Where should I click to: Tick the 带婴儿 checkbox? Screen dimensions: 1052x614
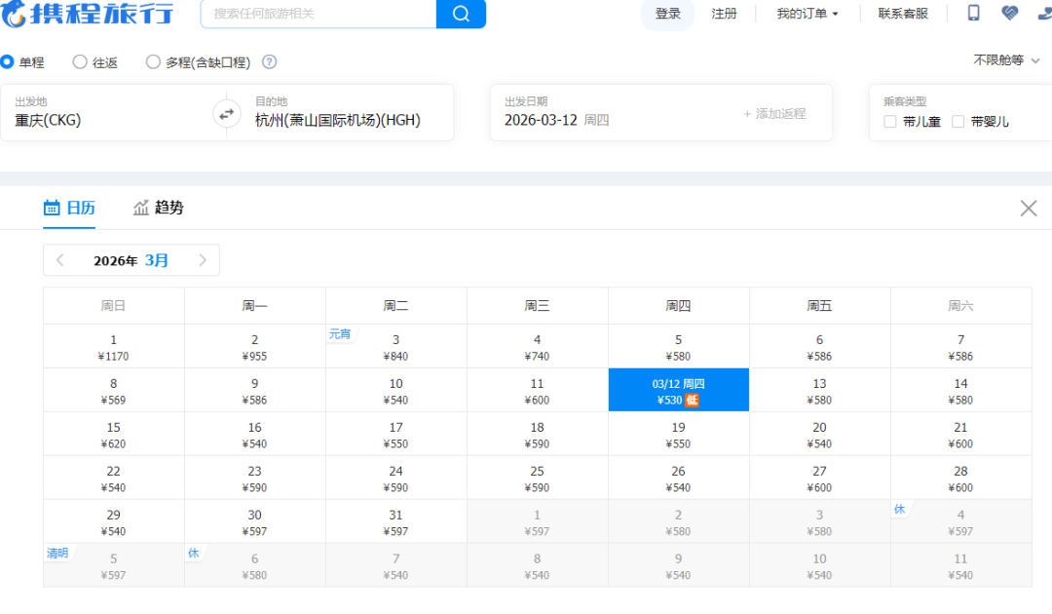point(958,122)
